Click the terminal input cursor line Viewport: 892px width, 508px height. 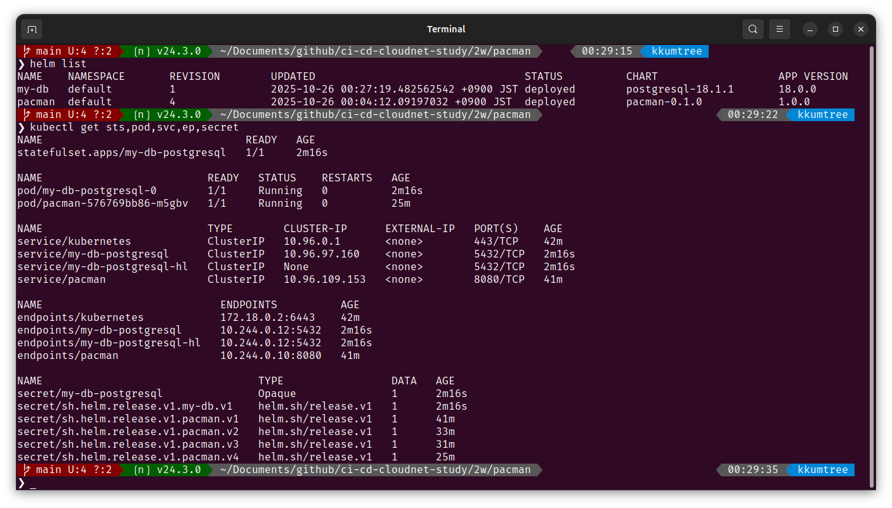(x=33, y=483)
